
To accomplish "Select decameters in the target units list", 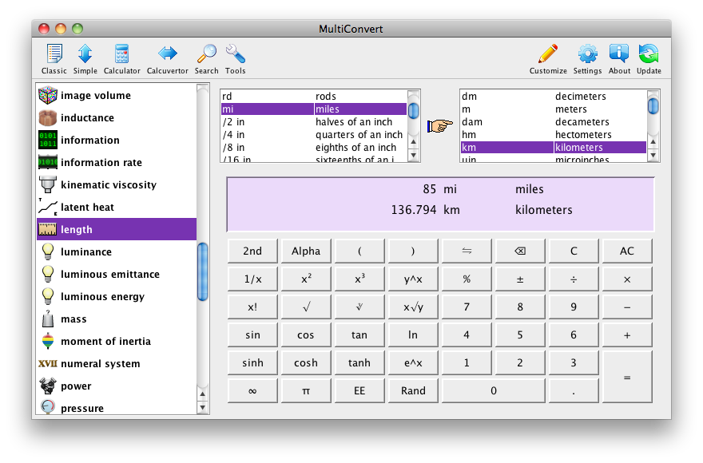I will point(554,122).
